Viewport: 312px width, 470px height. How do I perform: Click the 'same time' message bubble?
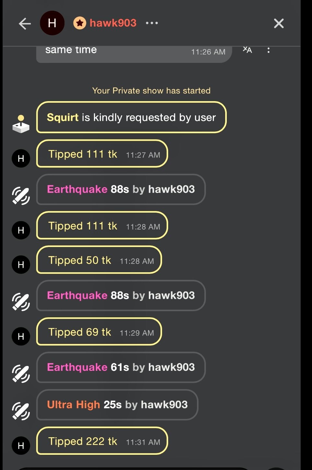(134, 53)
